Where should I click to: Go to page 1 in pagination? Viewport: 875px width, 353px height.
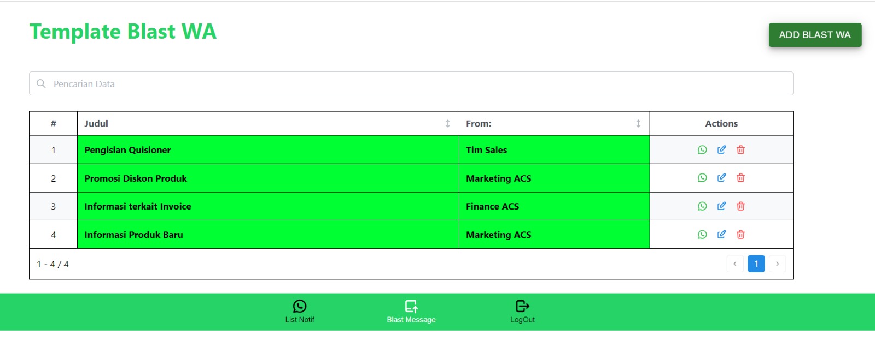point(756,264)
